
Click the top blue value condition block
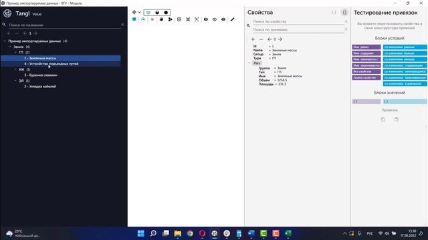pos(405,47)
